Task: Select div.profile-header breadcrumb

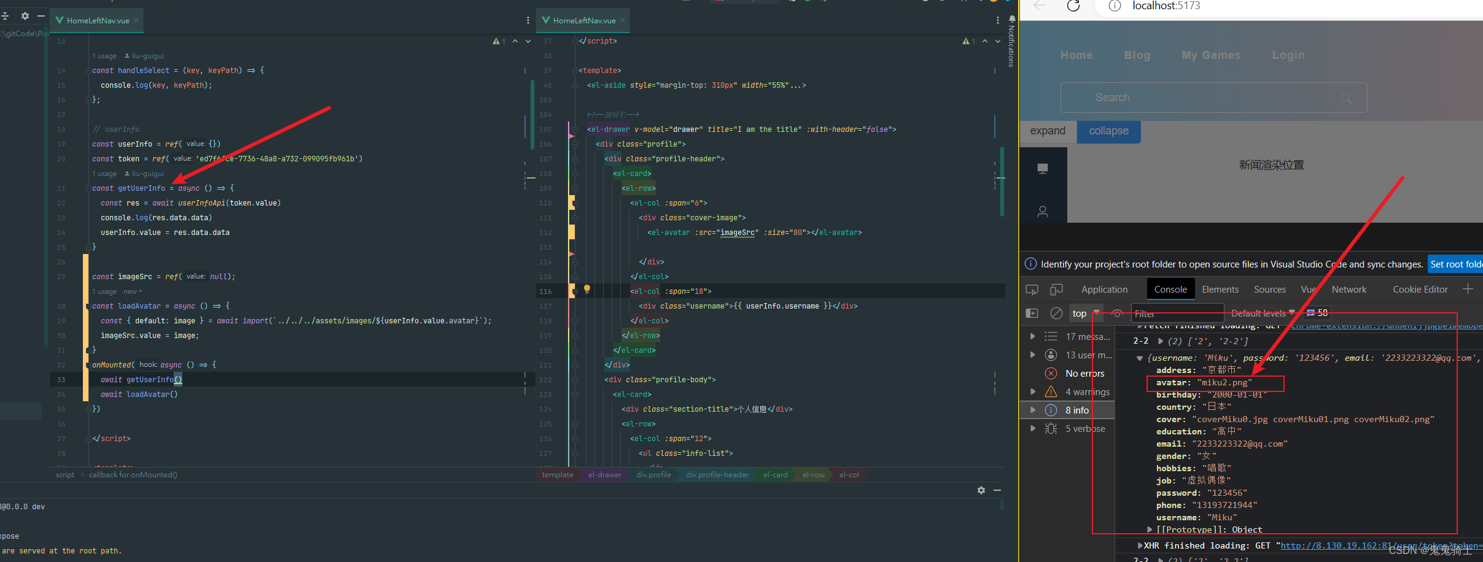Action: click(x=717, y=475)
